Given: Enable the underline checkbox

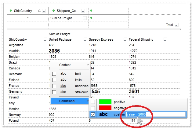Looking at the screenshot, I should pyautogui.click(x=54, y=86).
